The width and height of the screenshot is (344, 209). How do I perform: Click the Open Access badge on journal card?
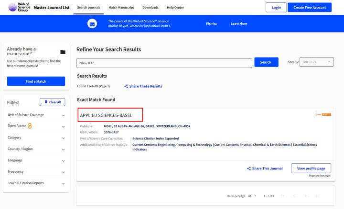click(323, 115)
